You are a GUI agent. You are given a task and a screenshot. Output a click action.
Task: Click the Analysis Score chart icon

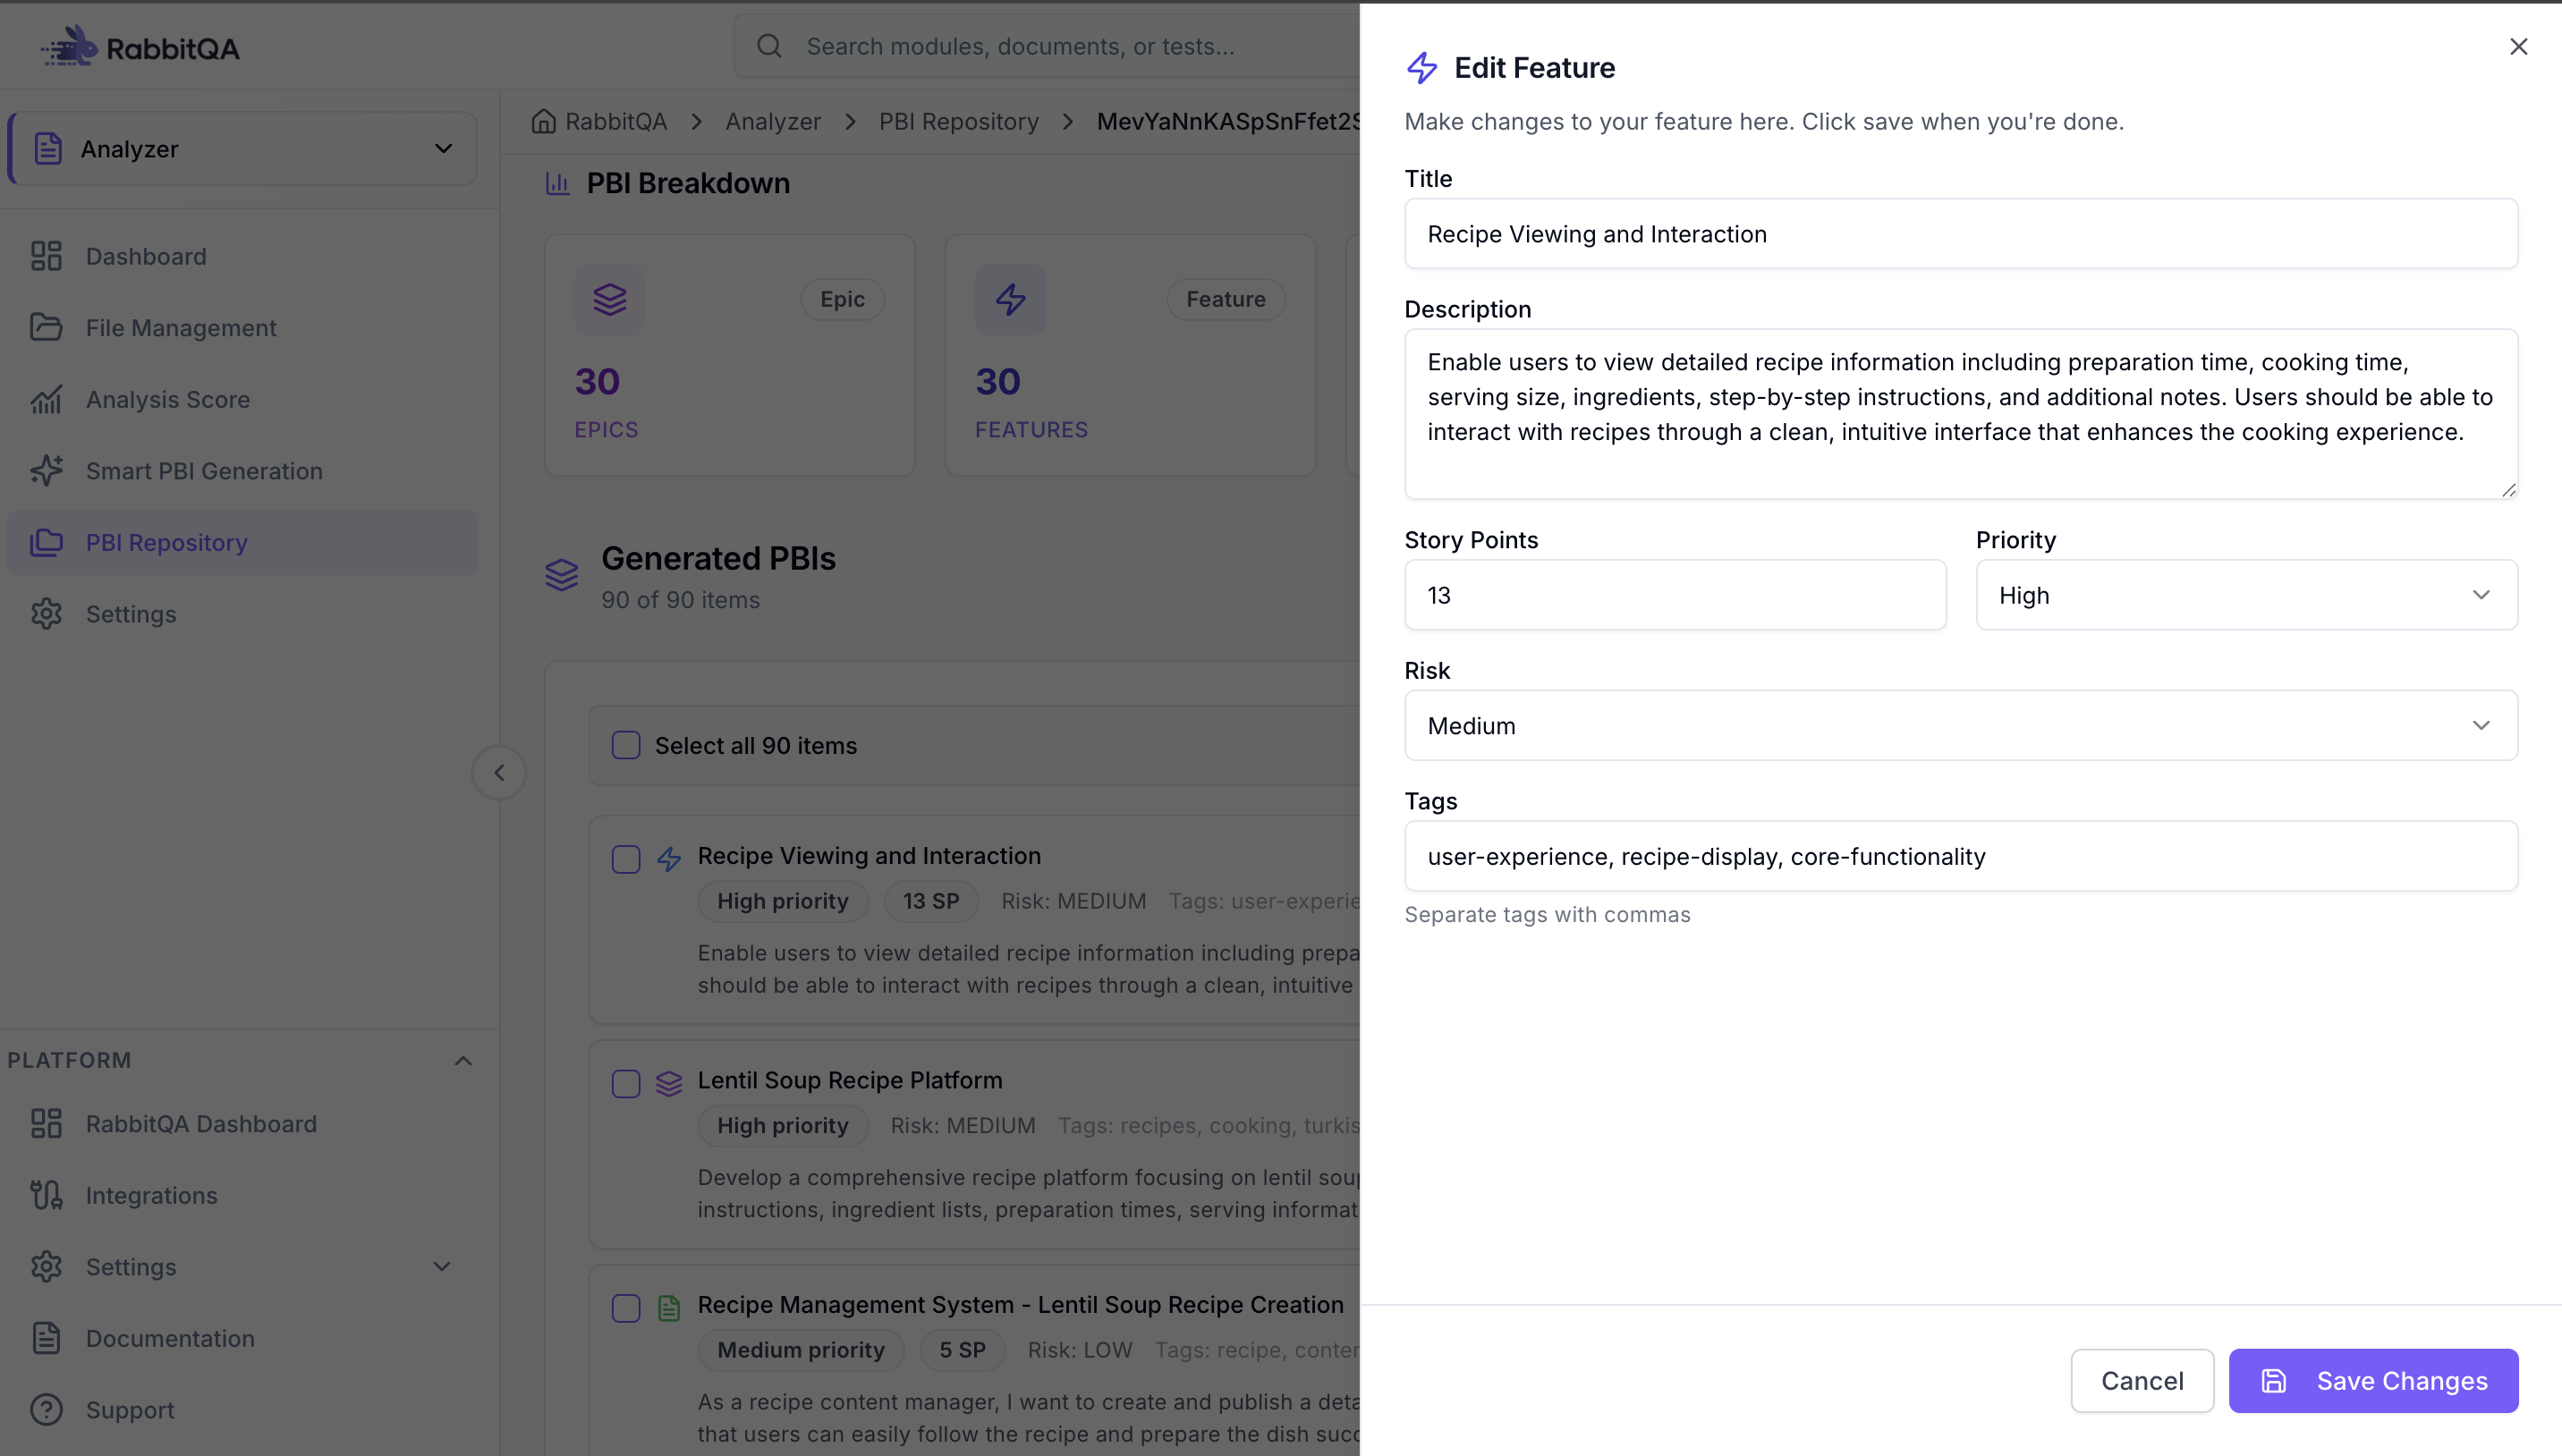(x=46, y=399)
